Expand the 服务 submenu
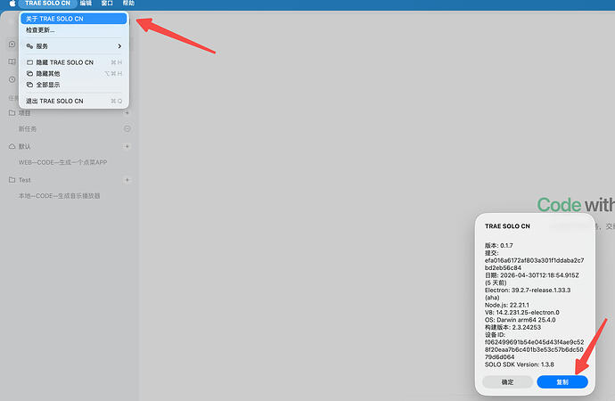Screen dimensions: 615x401 (x=74, y=46)
